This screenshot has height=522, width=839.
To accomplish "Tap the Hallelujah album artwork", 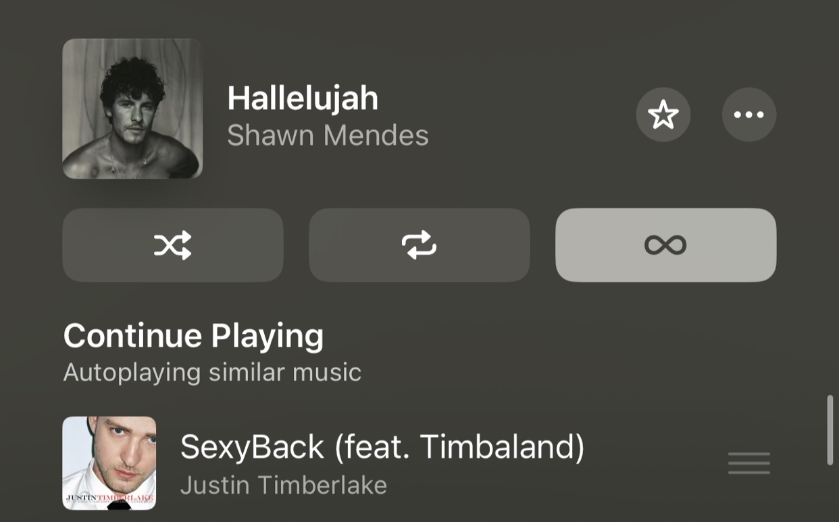I will pos(132,109).
